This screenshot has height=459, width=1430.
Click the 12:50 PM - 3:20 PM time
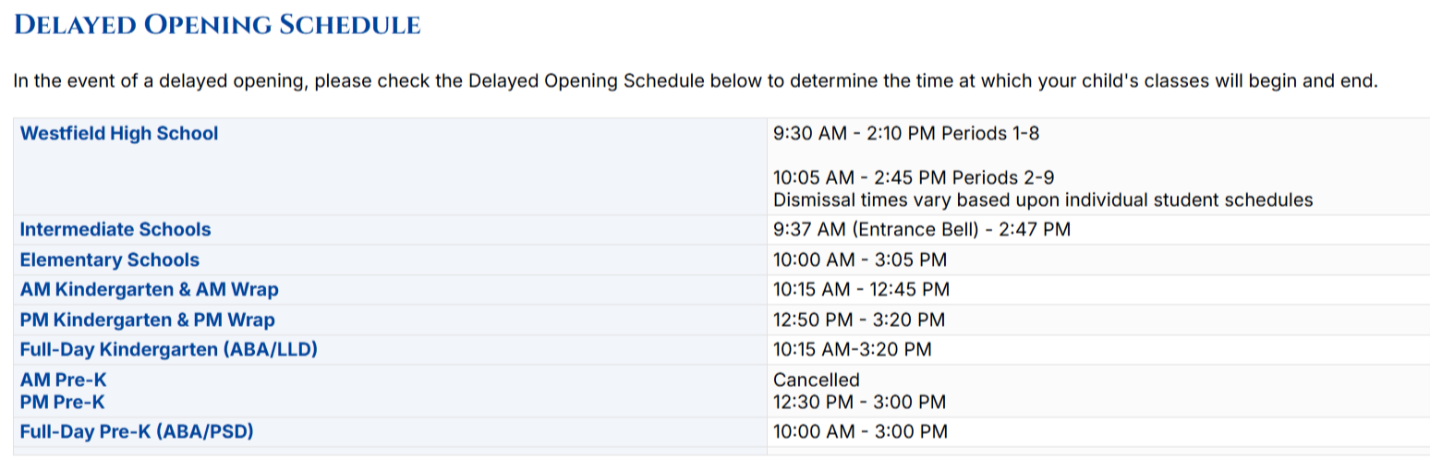(x=858, y=320)
